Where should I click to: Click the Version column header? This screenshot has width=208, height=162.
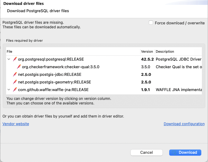(147, 51)
